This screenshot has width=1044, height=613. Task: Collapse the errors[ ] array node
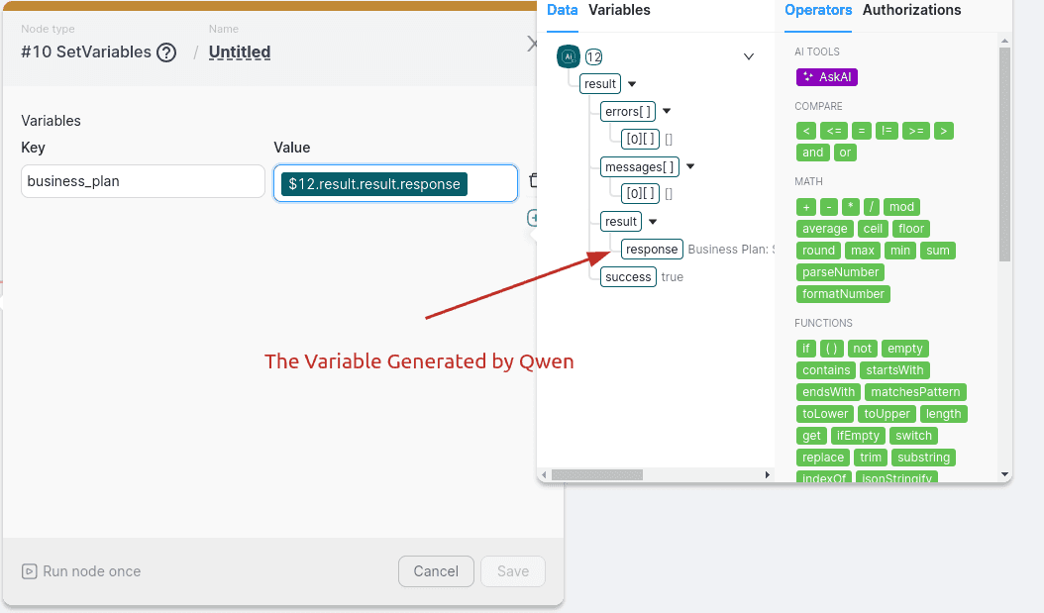667,111
